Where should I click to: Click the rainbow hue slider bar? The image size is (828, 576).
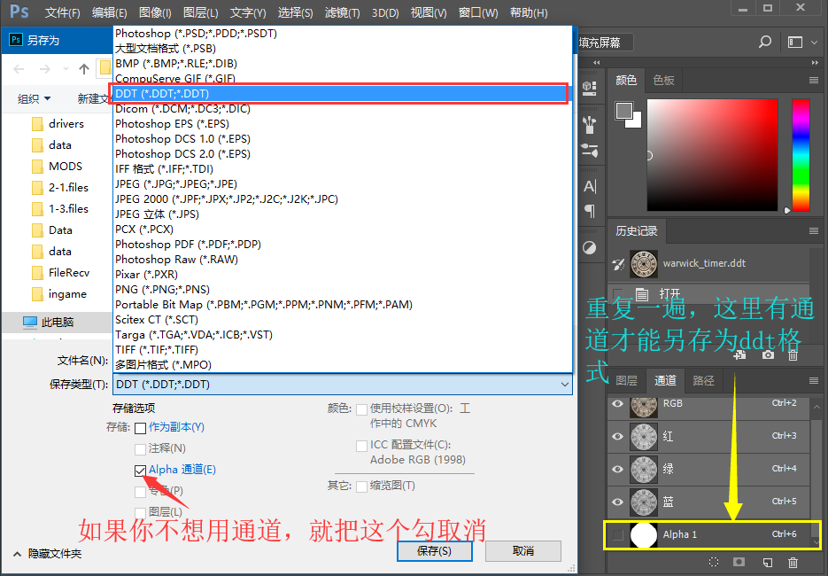(801, 155)
